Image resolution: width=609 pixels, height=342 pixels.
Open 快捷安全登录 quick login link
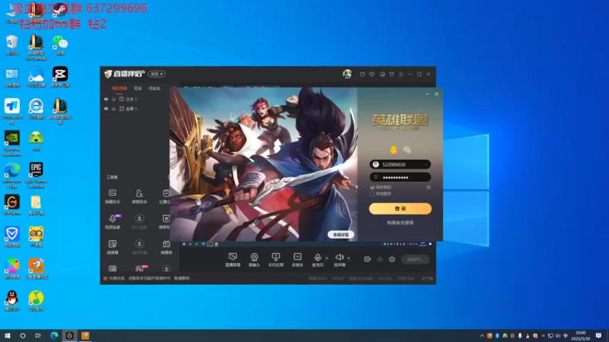(x=400, y=223)
